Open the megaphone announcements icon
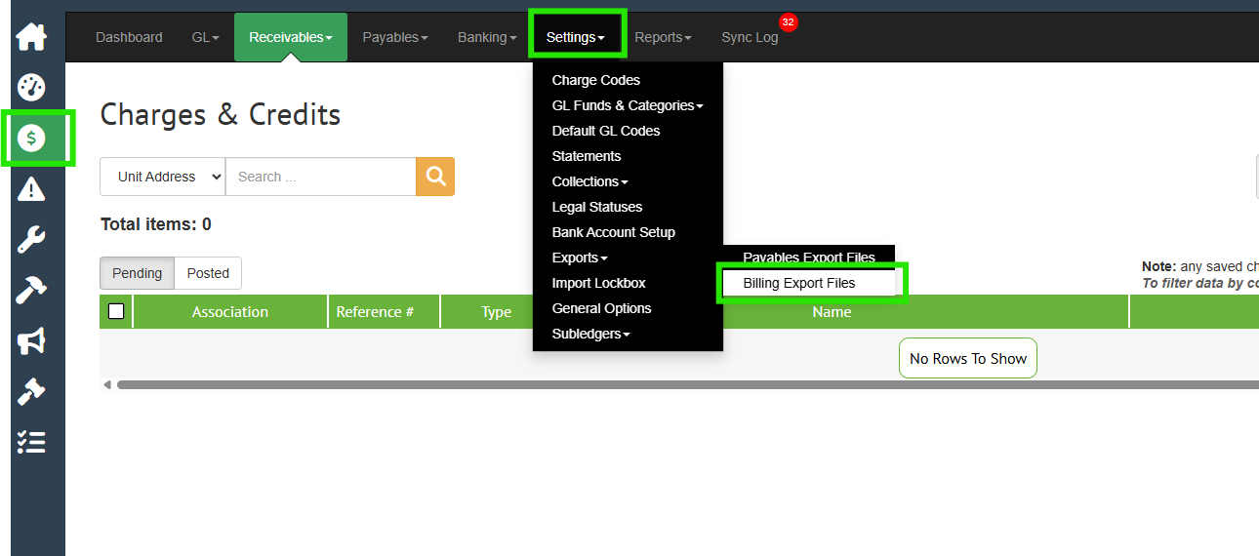 (31, 341)
